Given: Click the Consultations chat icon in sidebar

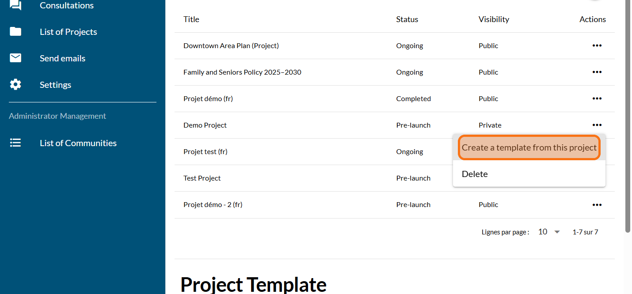Looking at the screenshot, I should click(15, 5).
